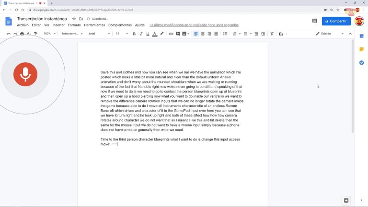Toggle bold formatting
This screenshot has height=207, width=368.
(x=134, y=34)
